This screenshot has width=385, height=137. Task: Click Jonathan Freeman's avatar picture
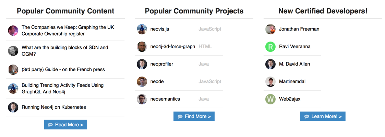point(270,29)
